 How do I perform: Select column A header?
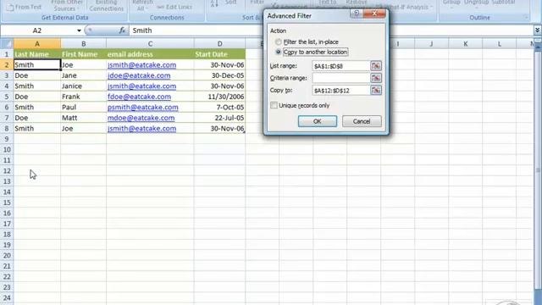(x=37, y=43)
